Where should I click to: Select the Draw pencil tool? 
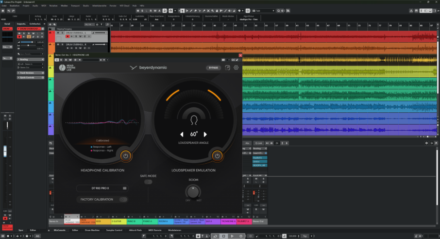point(191,11)
